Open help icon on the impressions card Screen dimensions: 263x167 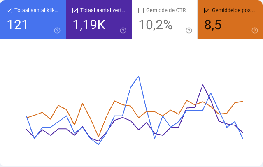(x=123, y=30)
